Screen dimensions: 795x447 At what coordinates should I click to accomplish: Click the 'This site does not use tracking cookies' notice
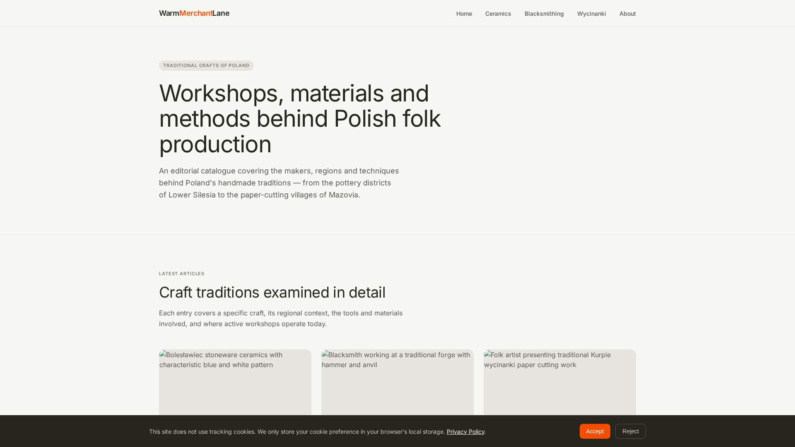(x=318, y=432)
